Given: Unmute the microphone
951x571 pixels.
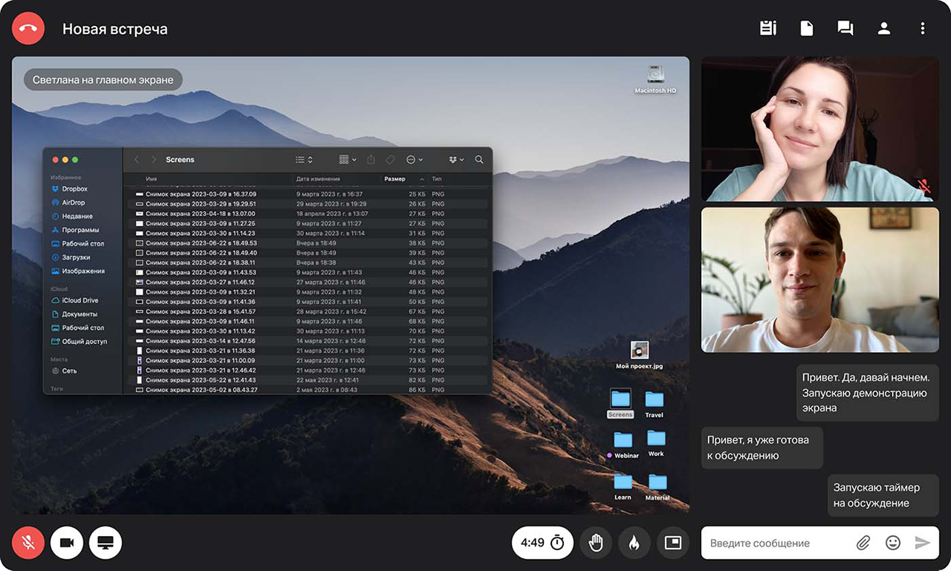Looking at the screenshot, I should (x=28, y=543).
